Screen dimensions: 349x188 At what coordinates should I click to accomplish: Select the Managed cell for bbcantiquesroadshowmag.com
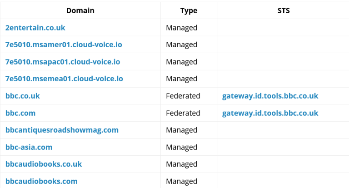click(182, 130)
